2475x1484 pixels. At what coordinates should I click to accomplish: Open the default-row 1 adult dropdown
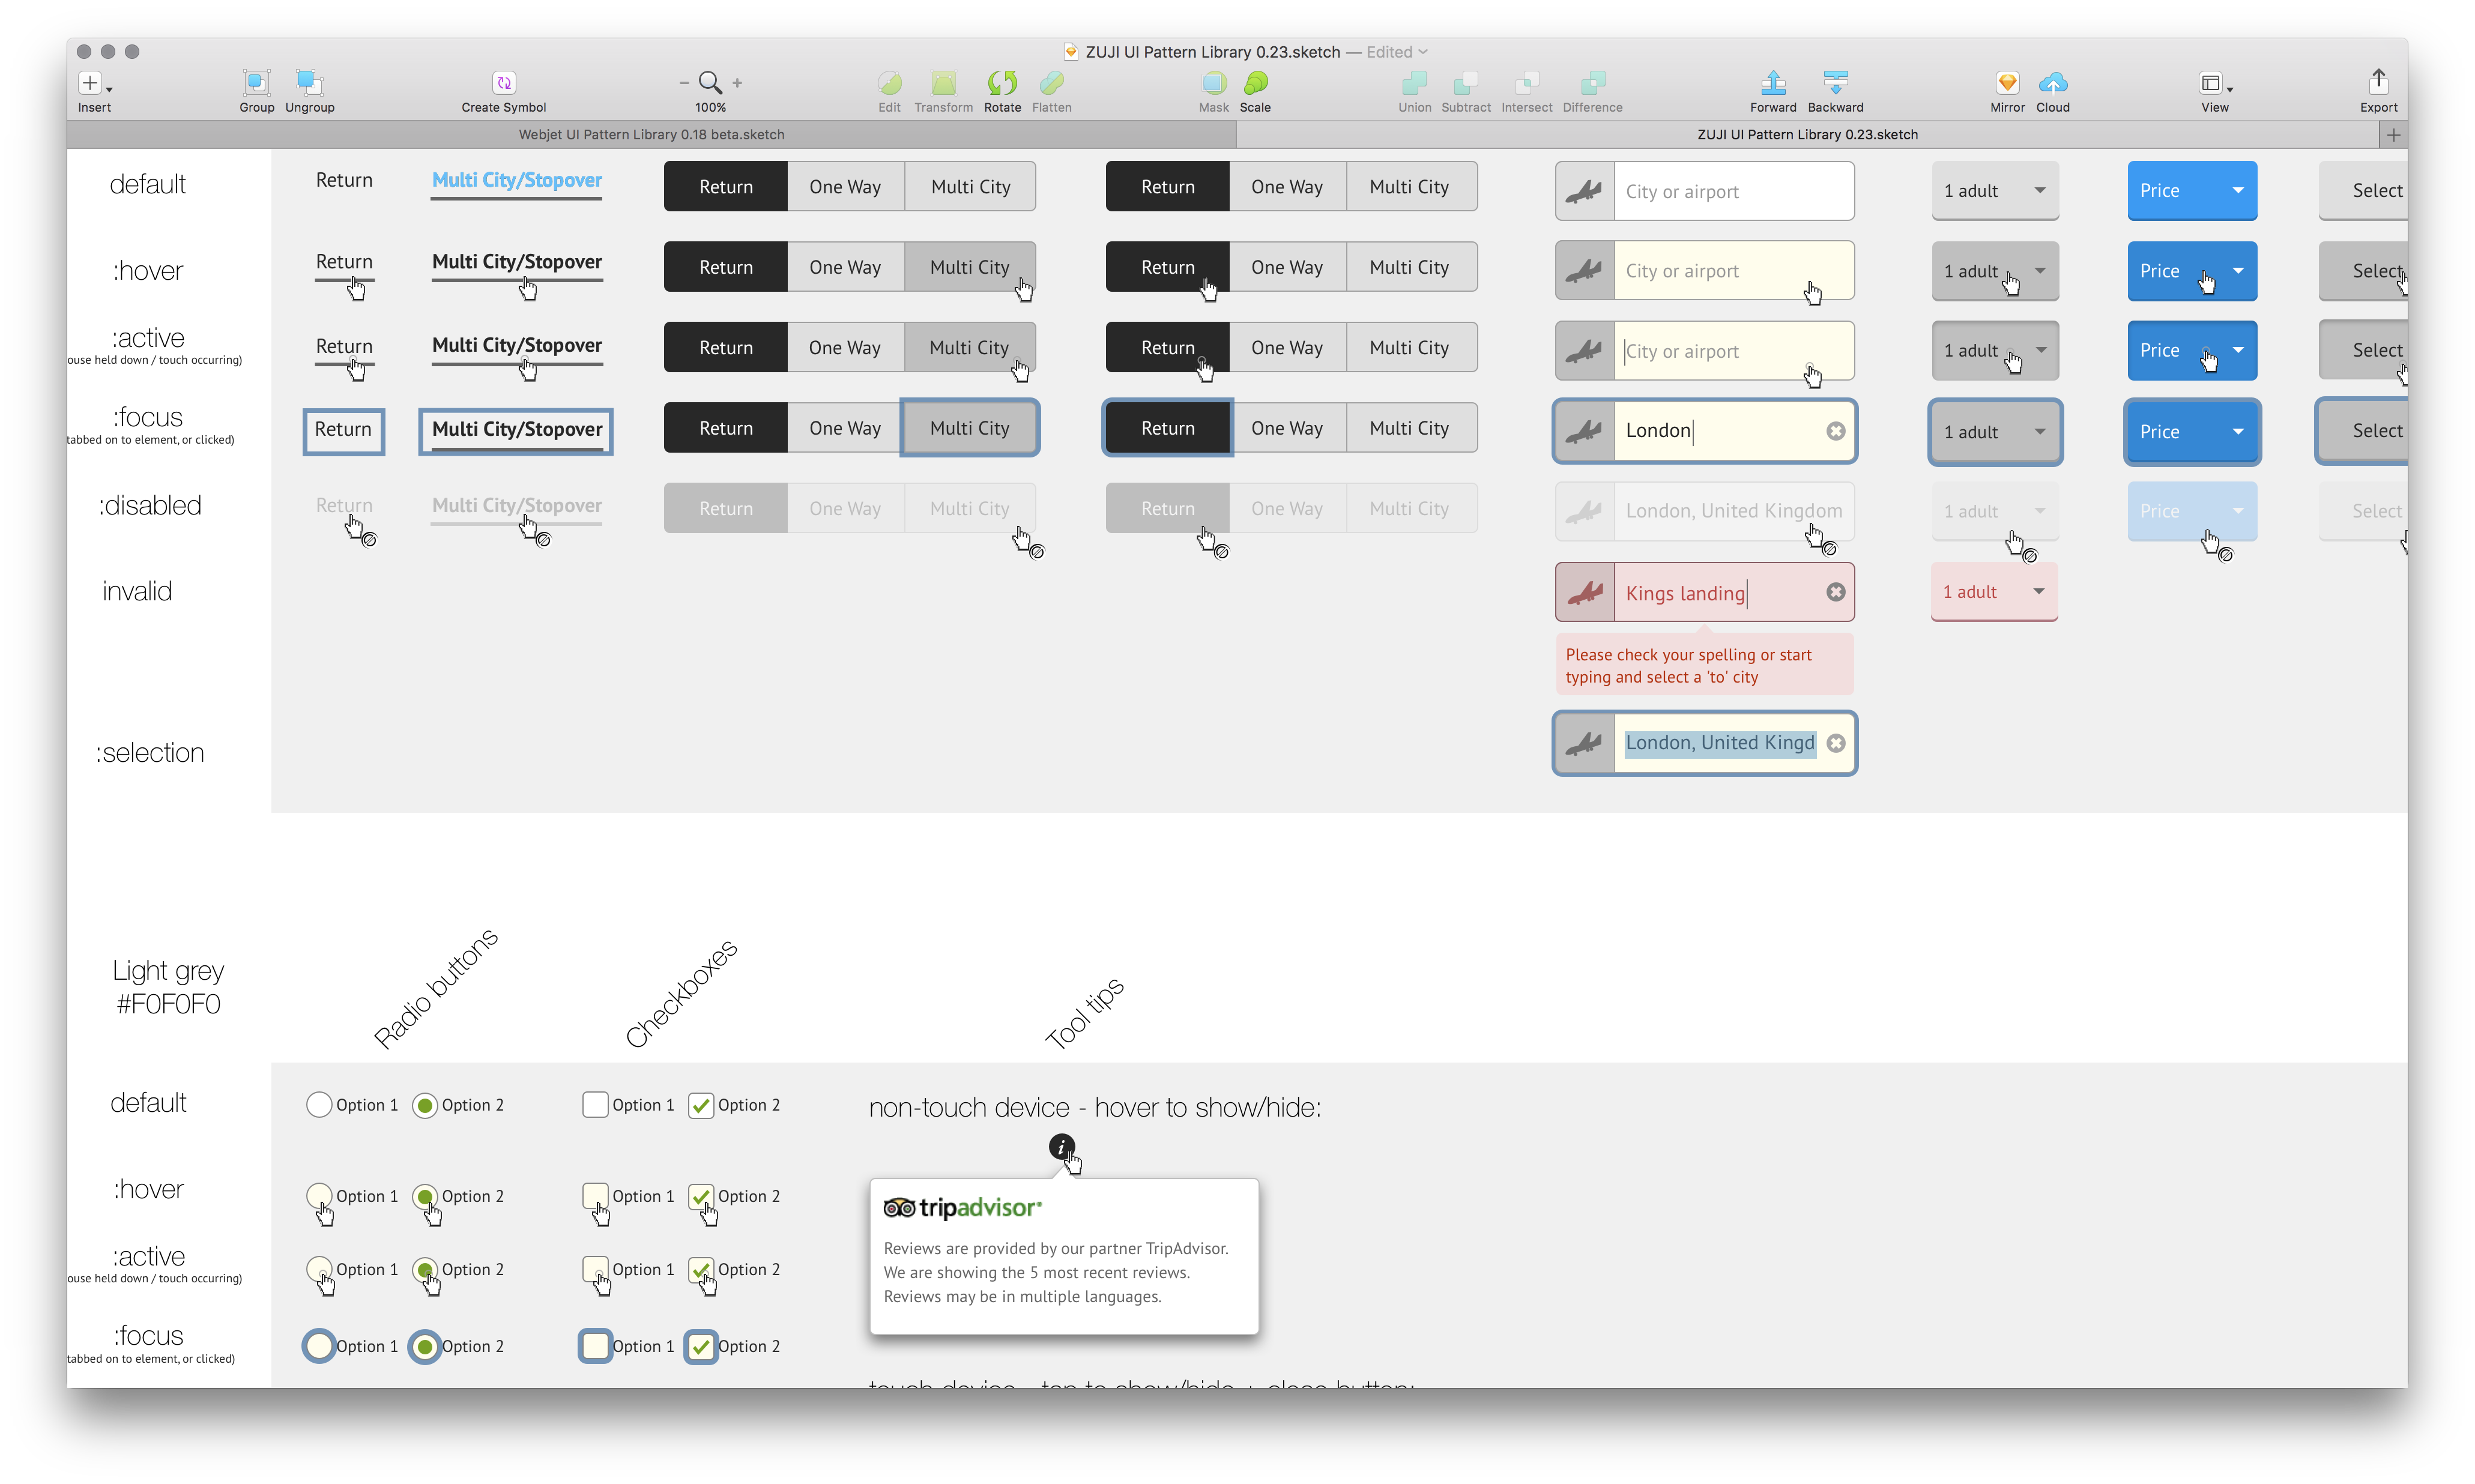click(1994, 191)
